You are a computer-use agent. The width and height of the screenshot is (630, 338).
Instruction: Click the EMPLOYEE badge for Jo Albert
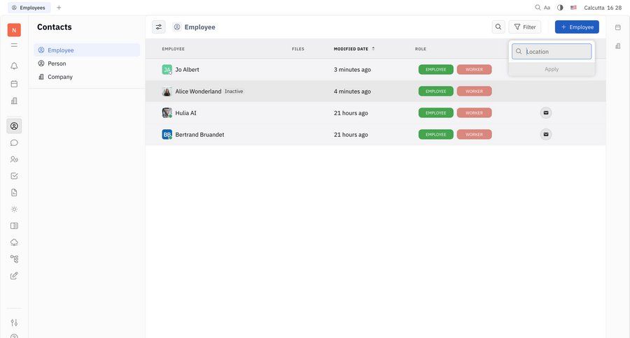[436, 69]
